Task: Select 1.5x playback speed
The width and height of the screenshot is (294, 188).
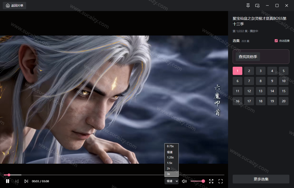Action: (171, 163)
